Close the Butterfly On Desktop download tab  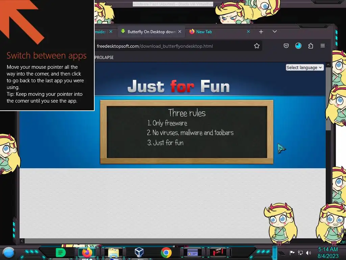[180, 31]
